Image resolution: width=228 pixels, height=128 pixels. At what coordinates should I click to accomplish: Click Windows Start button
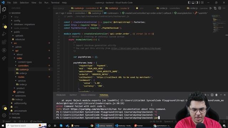[3, 126]
